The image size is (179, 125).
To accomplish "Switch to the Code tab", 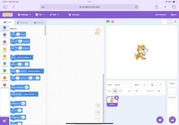I will [7, 22].
